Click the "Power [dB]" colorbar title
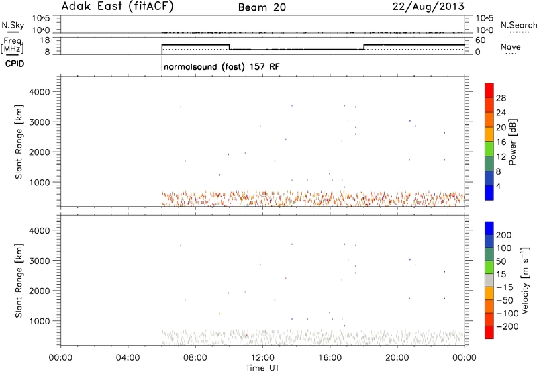537x372 pixels. pyautogui.click(x=512, y=142)
